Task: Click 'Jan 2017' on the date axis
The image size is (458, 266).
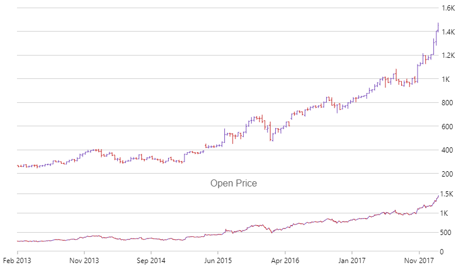Action: (352, 260)
